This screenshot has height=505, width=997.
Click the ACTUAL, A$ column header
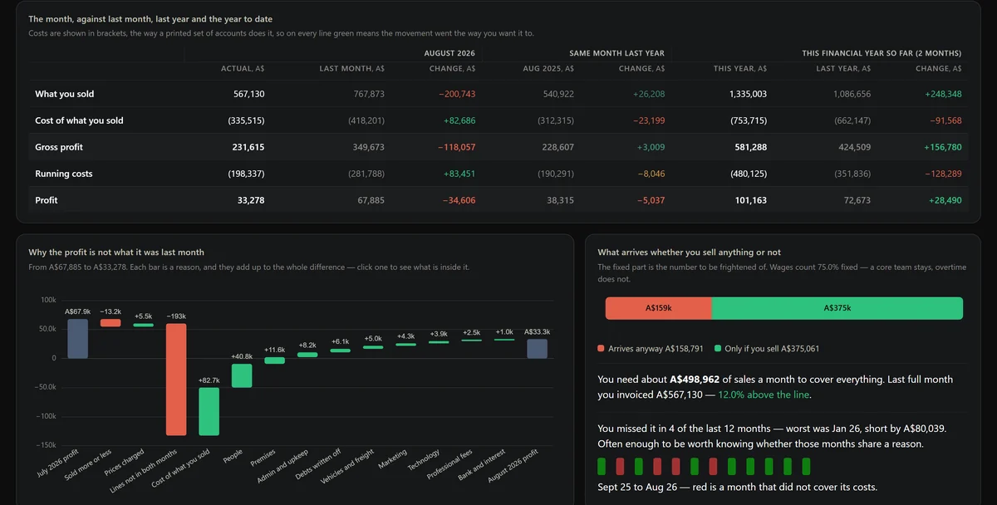(x=243, y=68)
